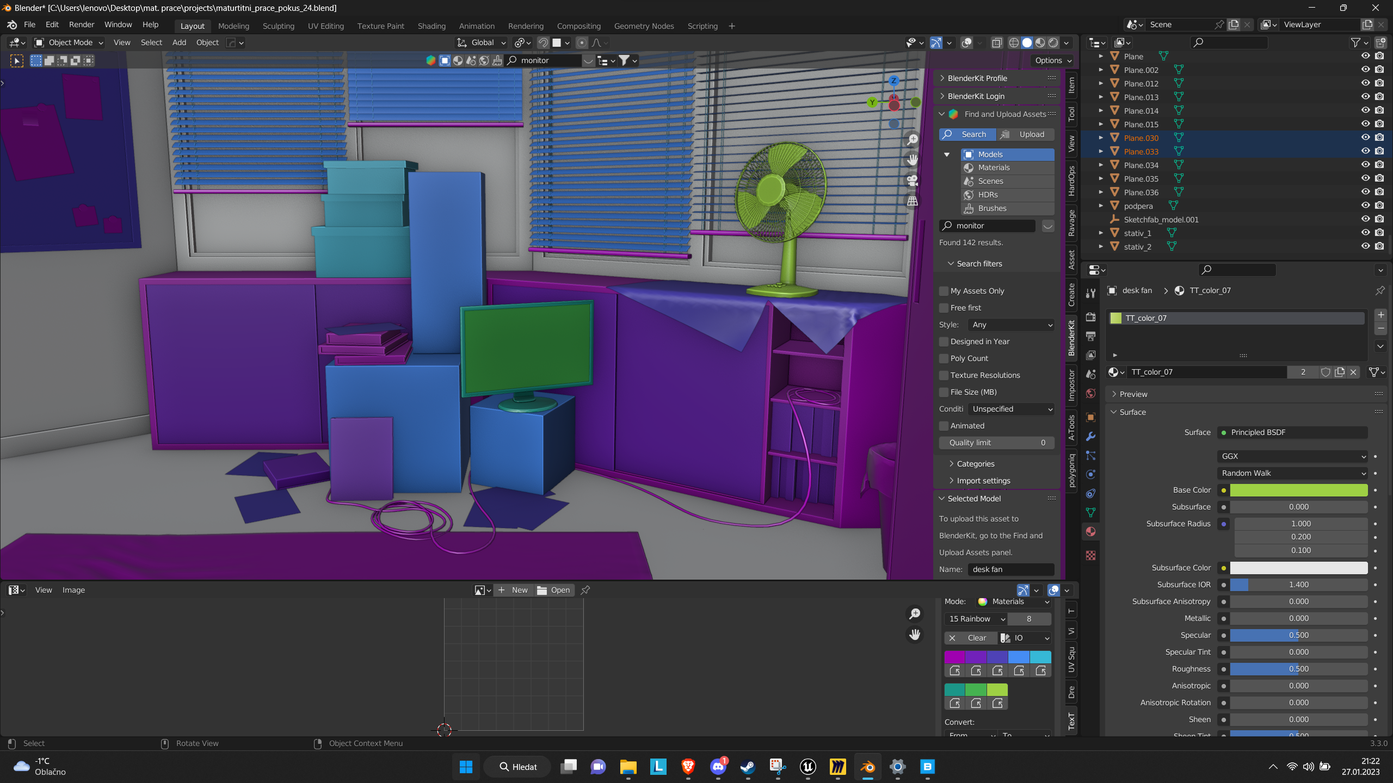Click the viewport zoom magnifier icon
Image resolution: width=1393 pixels, height=783 pixels.
913,139
